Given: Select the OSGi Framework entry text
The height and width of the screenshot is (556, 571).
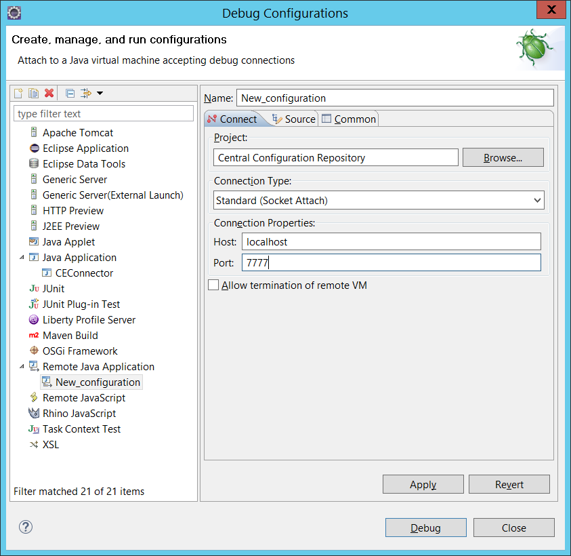Looking at the screenshot, I should pyautogui.click(x=80, y=351).
